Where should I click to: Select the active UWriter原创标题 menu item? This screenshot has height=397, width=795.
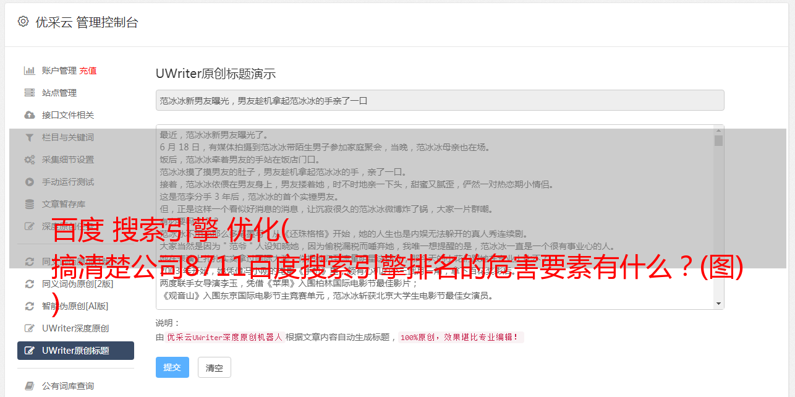point(75,351)
